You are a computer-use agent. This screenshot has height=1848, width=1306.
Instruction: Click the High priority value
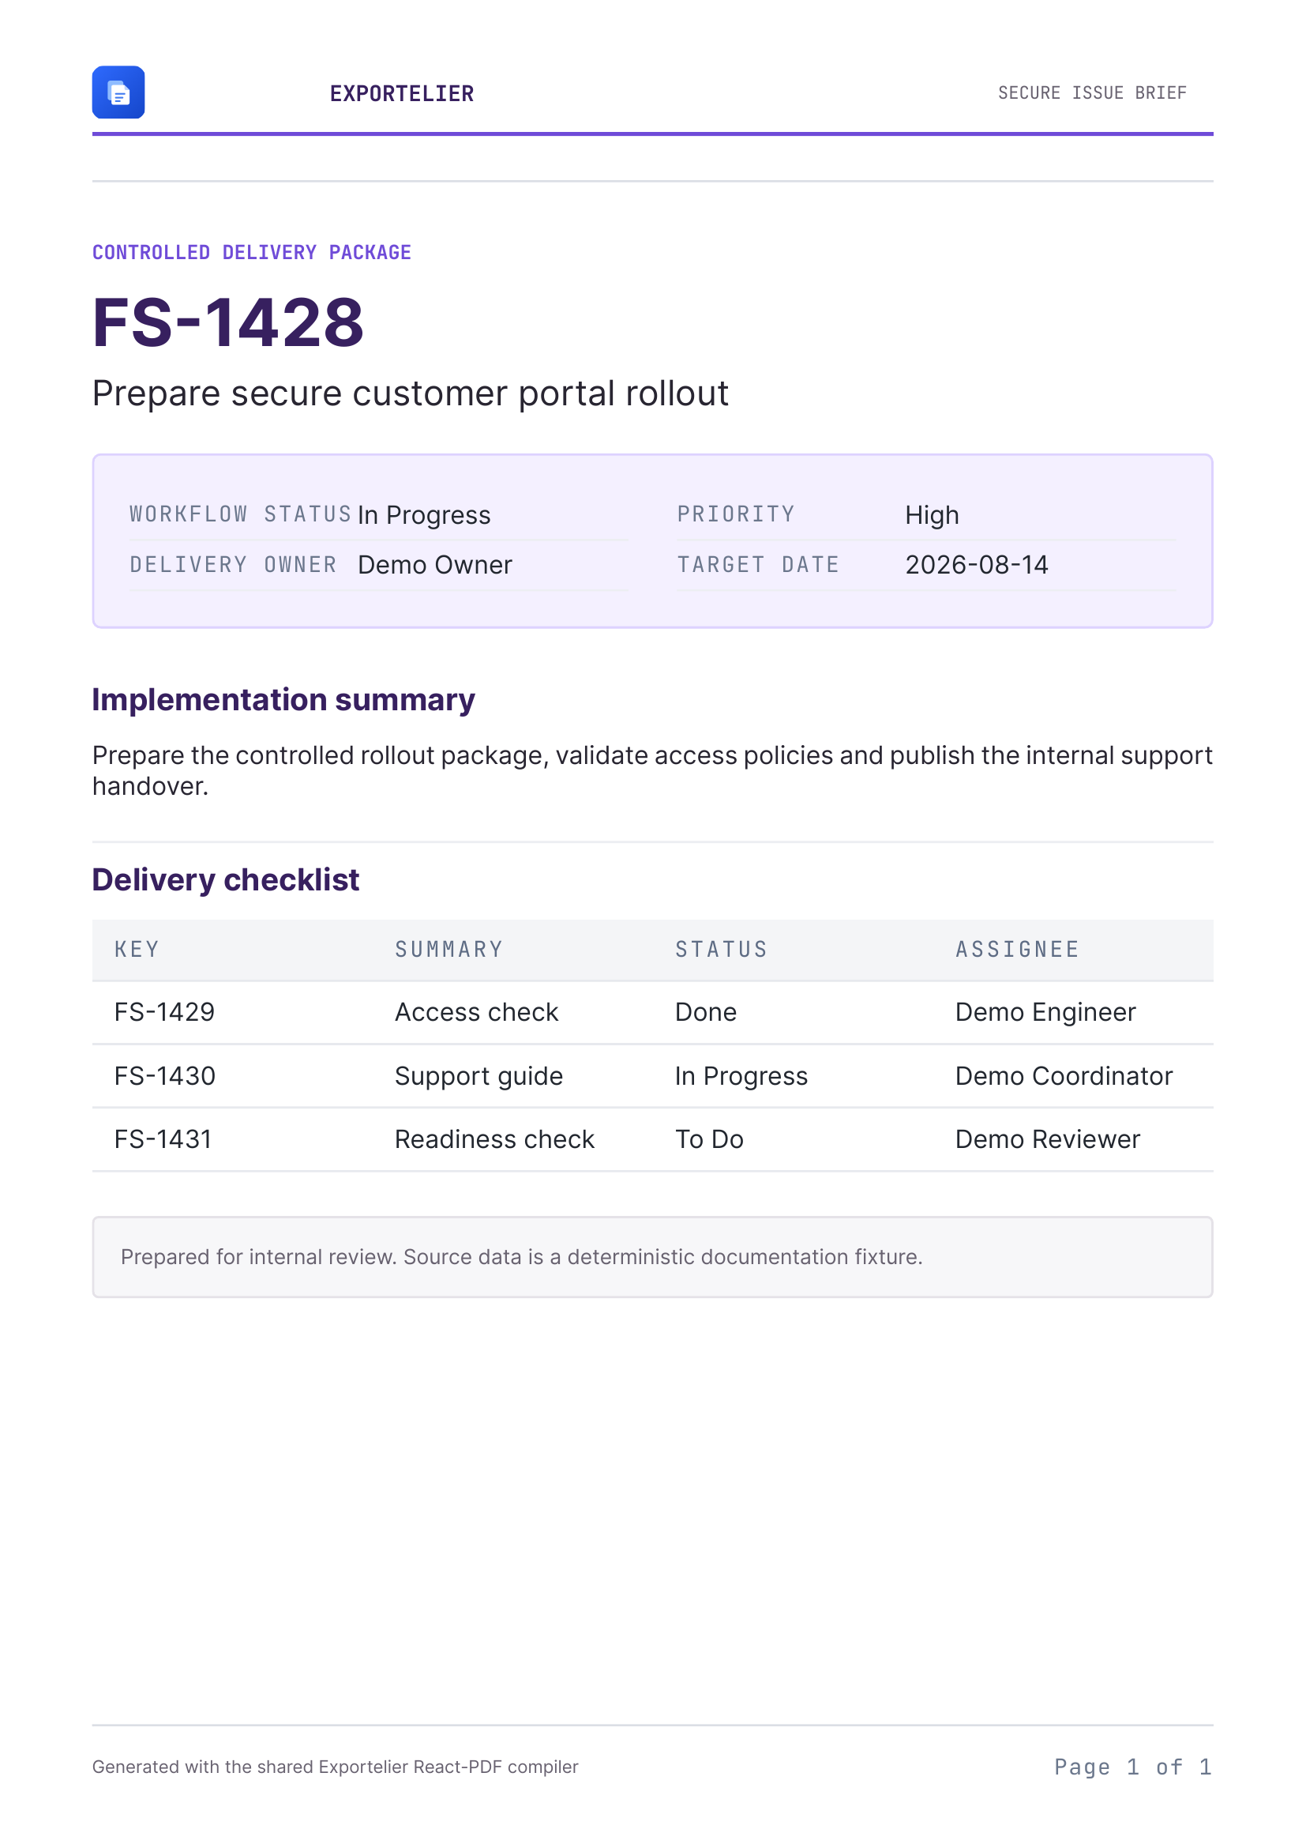click(931, 515)
